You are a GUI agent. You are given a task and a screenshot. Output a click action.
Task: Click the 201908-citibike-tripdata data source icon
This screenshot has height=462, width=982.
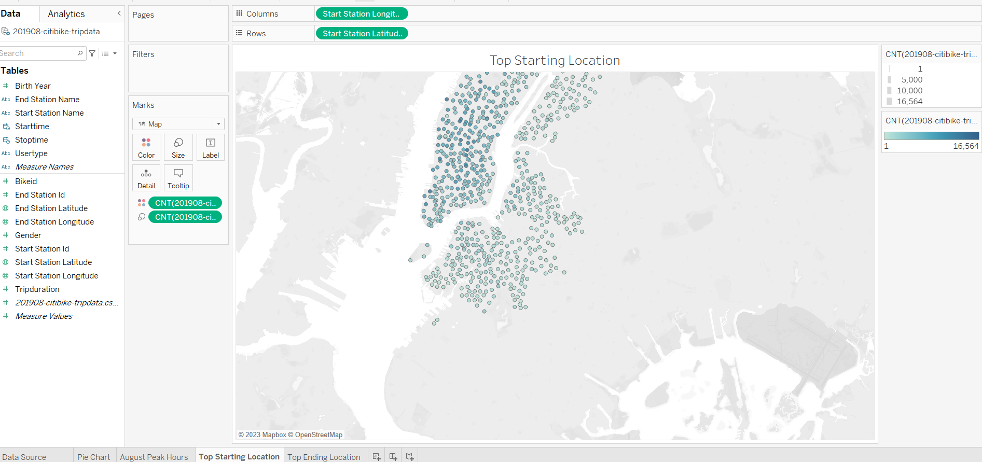tap(6, 32)
